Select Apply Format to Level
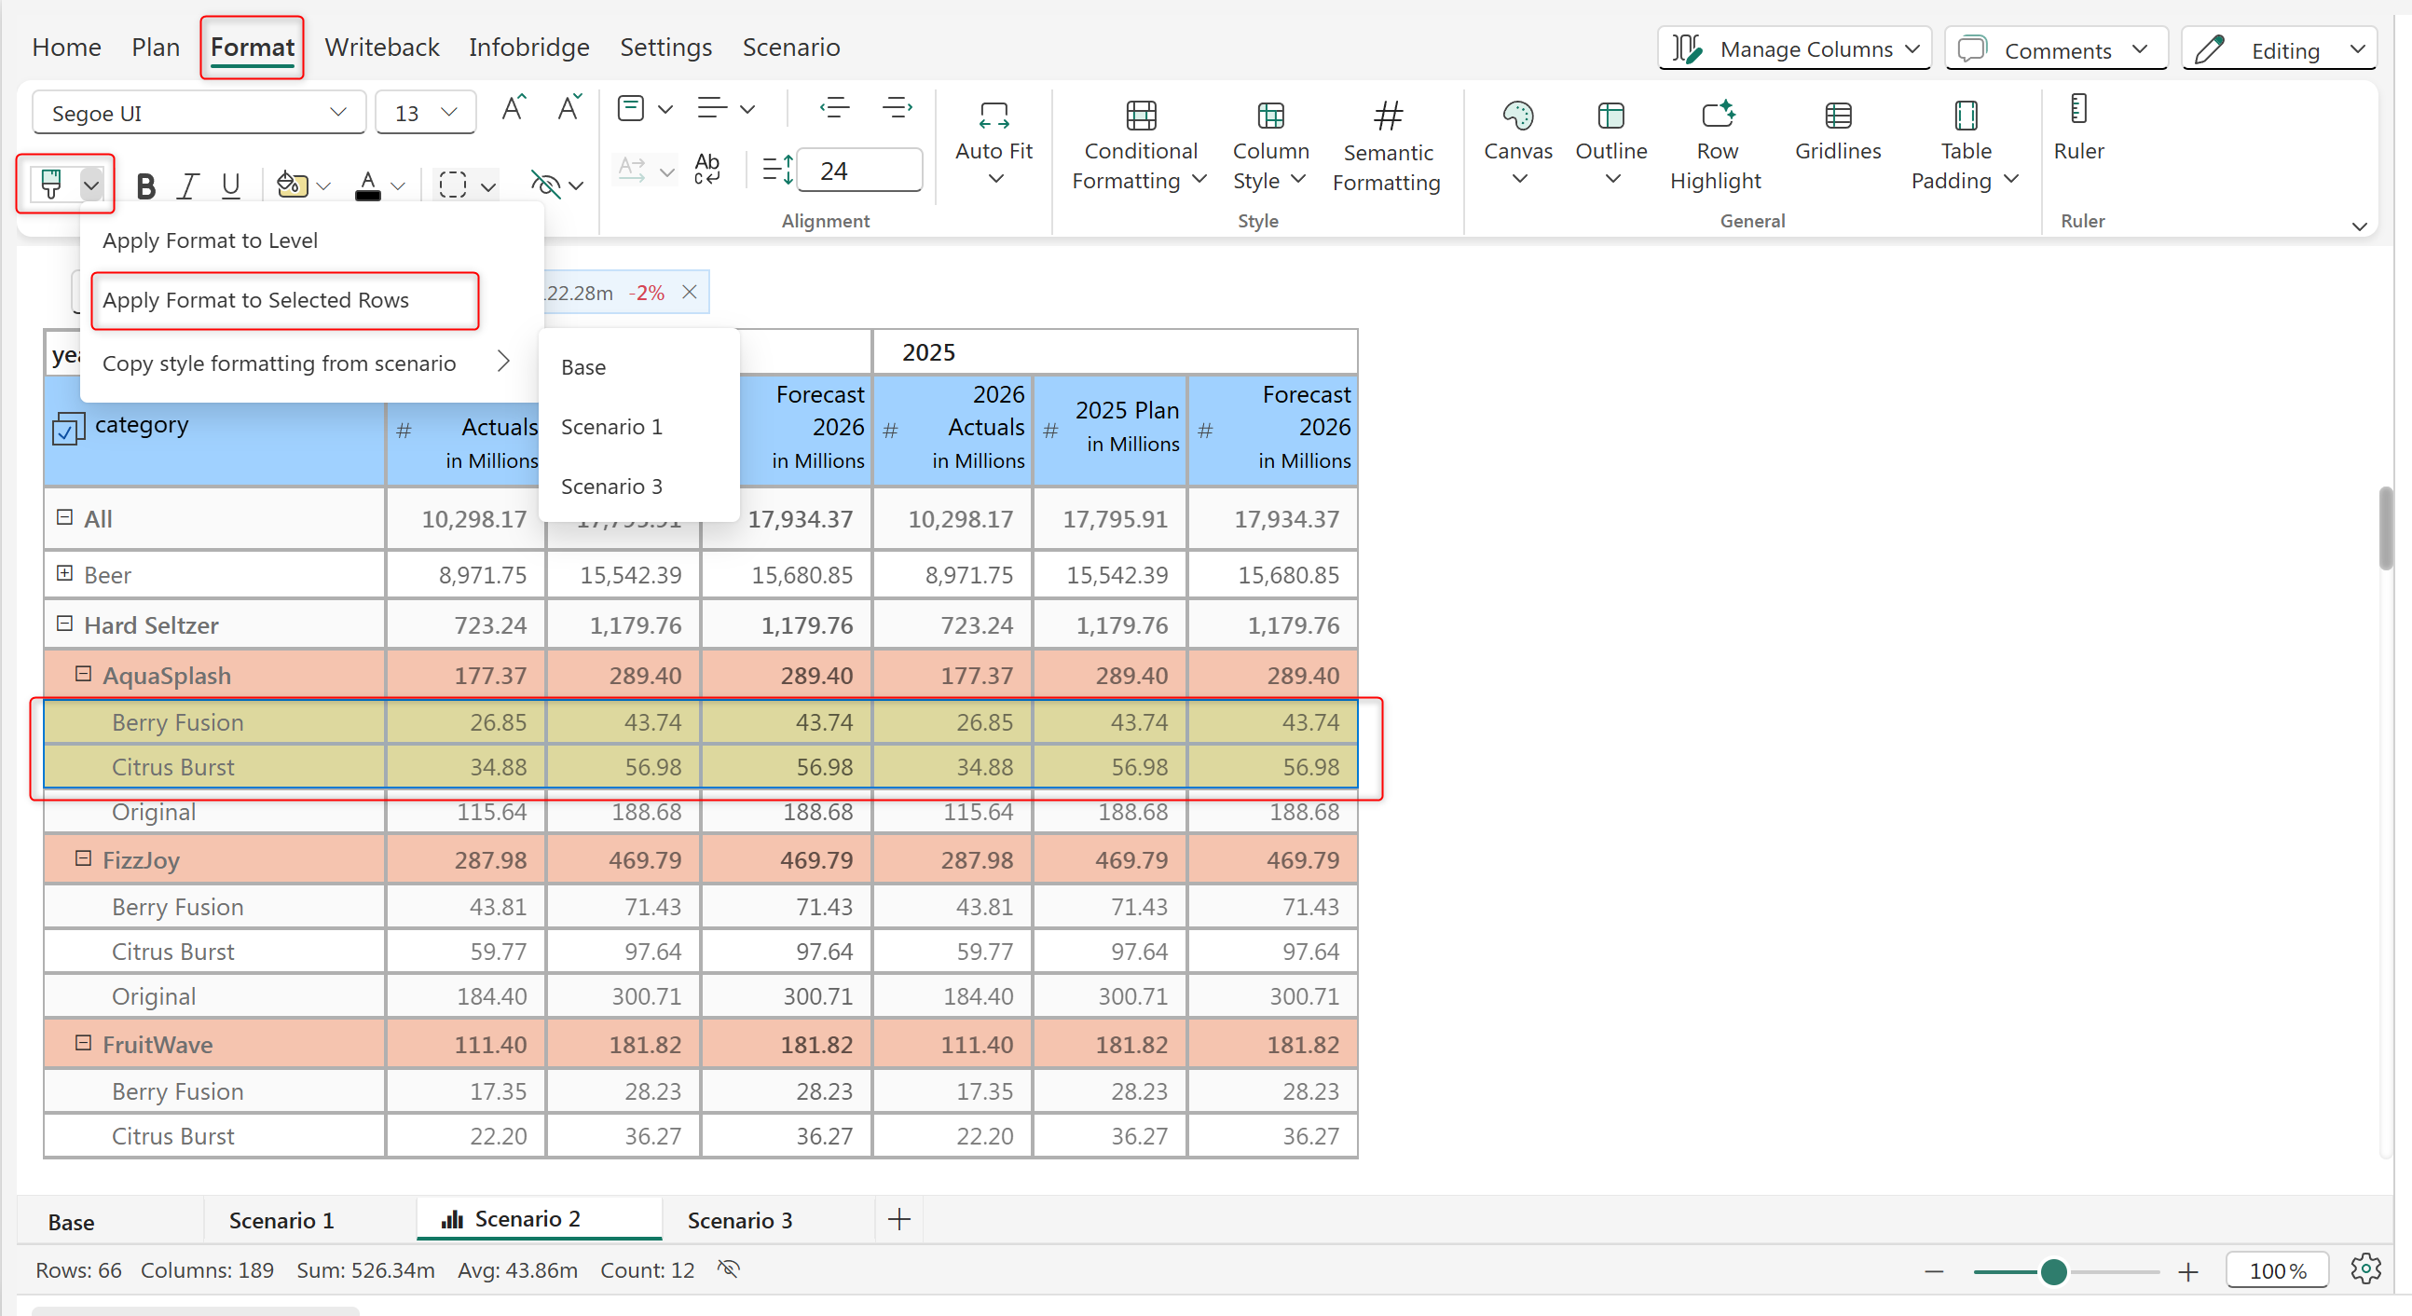 [x=210, y=240]
